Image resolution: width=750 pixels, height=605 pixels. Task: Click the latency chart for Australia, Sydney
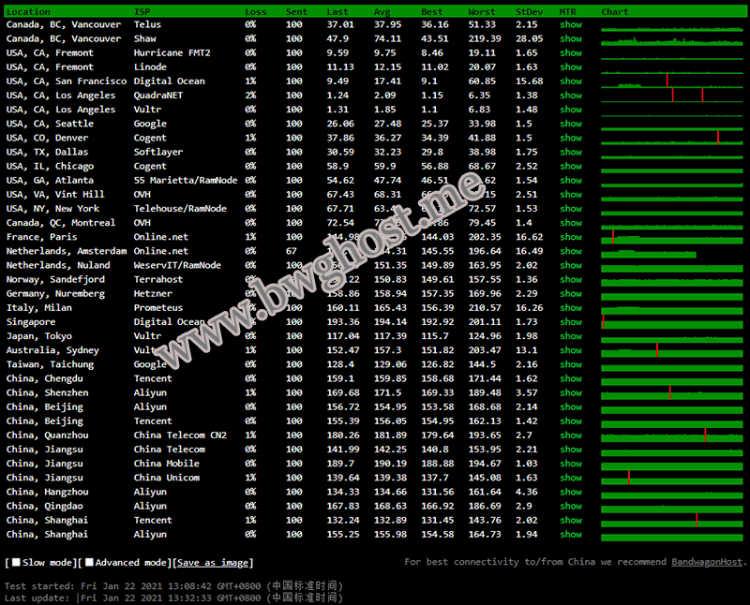[x=672, y=350]
